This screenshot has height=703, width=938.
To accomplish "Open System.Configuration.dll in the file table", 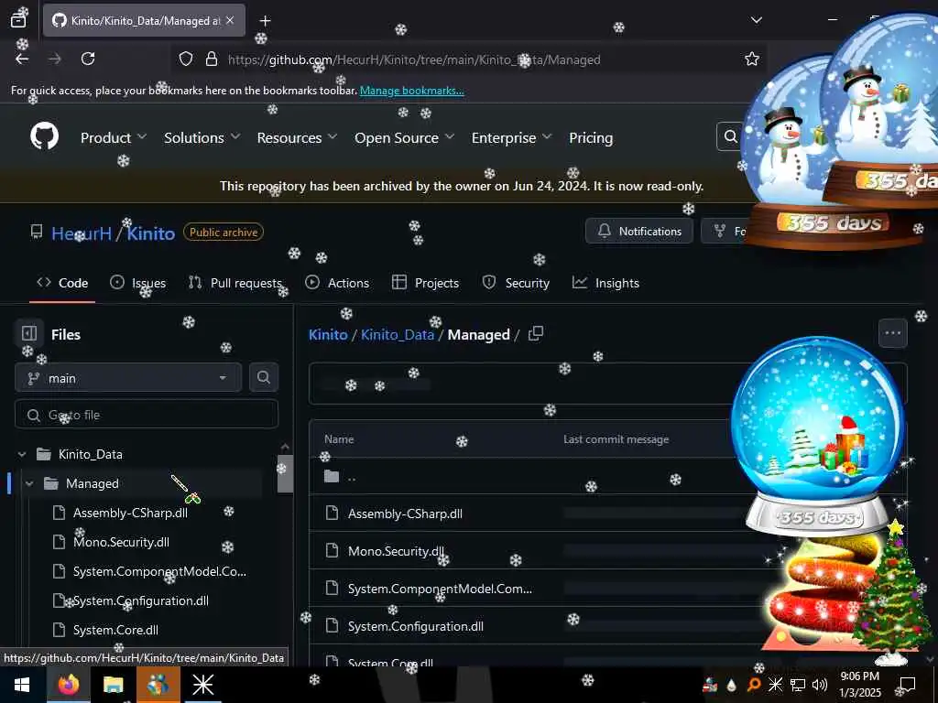I will [416, 626].
